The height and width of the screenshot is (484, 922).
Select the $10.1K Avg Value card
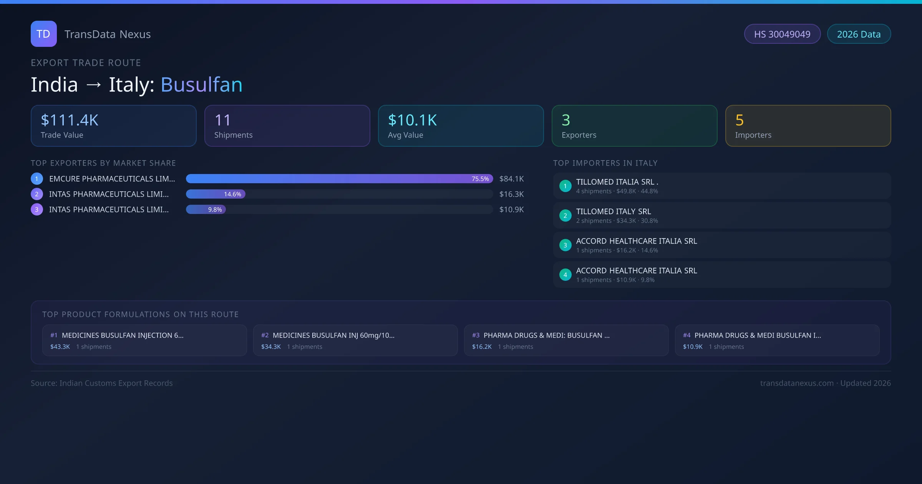click(461, 126)
